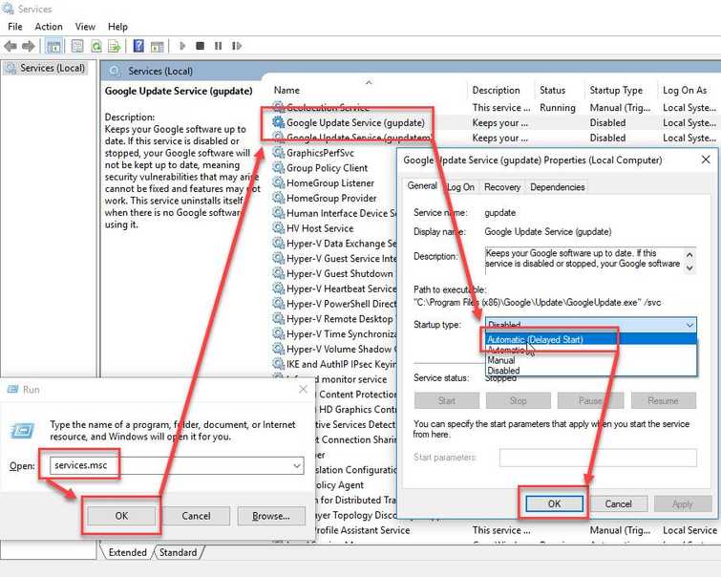Switch to the Dependencies tab

point(558,187)
